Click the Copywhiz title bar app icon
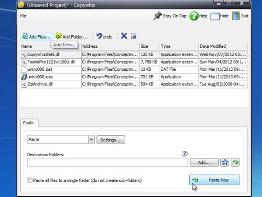The image size is (262, 197). pyautogui.click(x=21, y=5)
